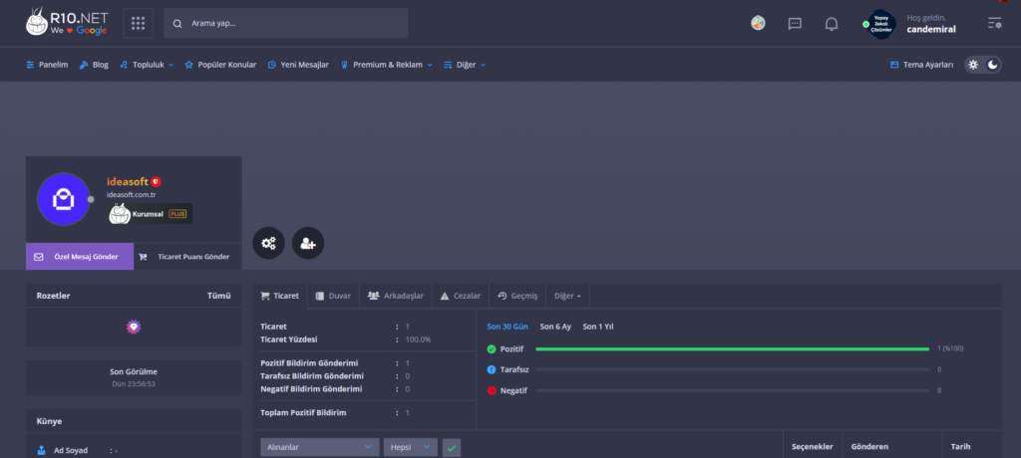
Task: Open the Arkadaşlar tab
Action: 396,296
